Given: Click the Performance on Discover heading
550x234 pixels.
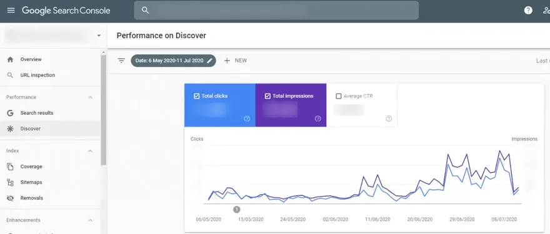Looking at the screenshot, I should (x=161, y=36).
